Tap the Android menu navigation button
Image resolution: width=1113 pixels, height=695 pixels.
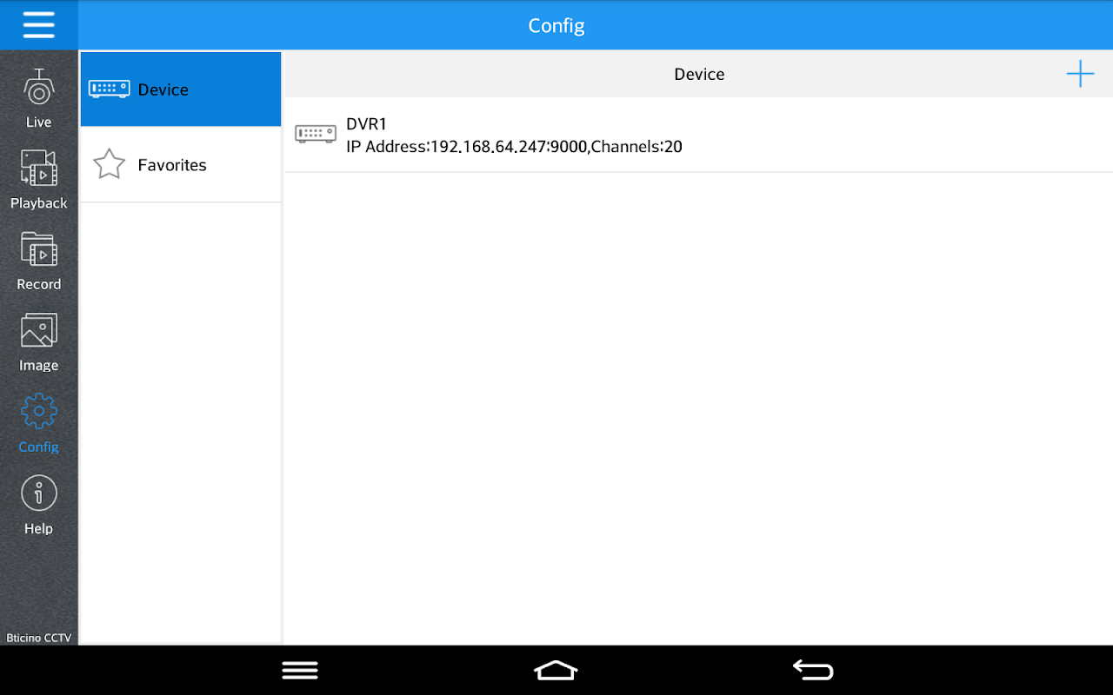tap(300, 670)
